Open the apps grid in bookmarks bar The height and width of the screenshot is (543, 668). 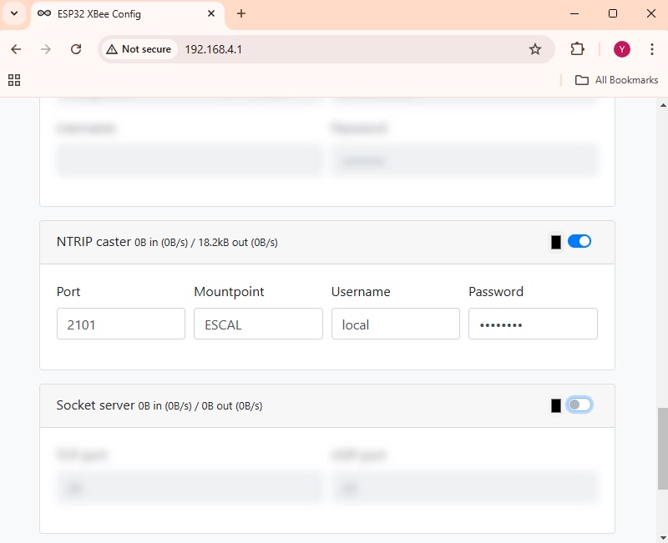13,80
